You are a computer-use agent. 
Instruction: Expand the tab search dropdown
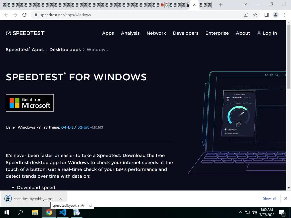click(245, 4)
